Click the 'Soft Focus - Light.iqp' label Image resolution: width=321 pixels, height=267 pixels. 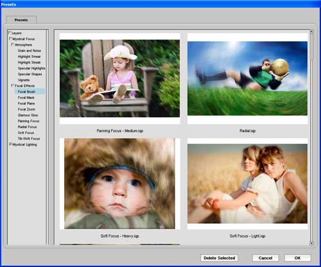pos(248,236)
